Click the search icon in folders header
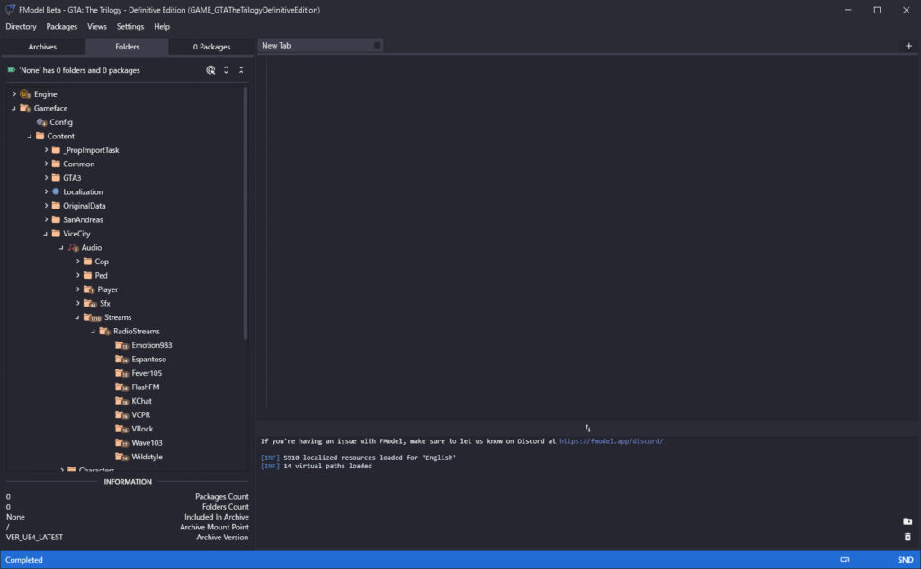The height and width of the screenshot is (569, 921). (210, 70)
